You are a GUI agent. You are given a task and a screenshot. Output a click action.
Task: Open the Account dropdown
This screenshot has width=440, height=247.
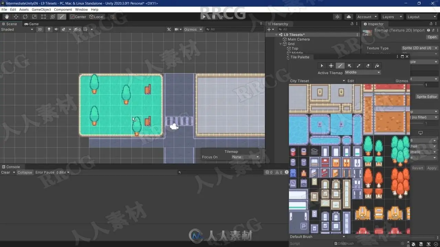(x=367, y=16)
